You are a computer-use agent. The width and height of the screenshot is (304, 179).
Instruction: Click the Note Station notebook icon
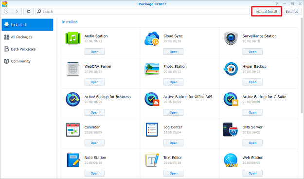(x=73, y=160)
